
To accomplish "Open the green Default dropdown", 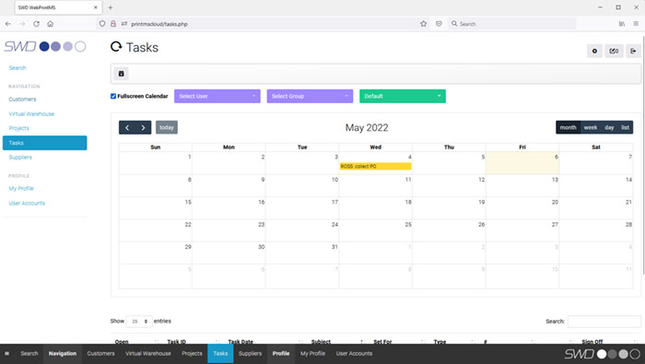I will pos(403,96).
